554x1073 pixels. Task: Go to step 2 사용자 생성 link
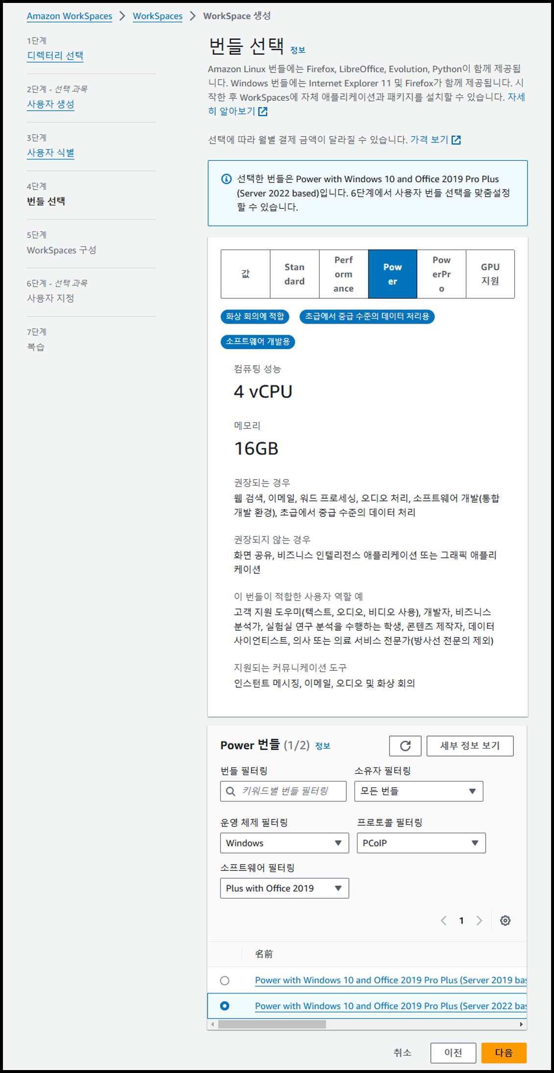point(50,104)
